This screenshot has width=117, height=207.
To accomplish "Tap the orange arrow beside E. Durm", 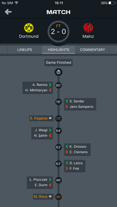I will tap(50, 185).
